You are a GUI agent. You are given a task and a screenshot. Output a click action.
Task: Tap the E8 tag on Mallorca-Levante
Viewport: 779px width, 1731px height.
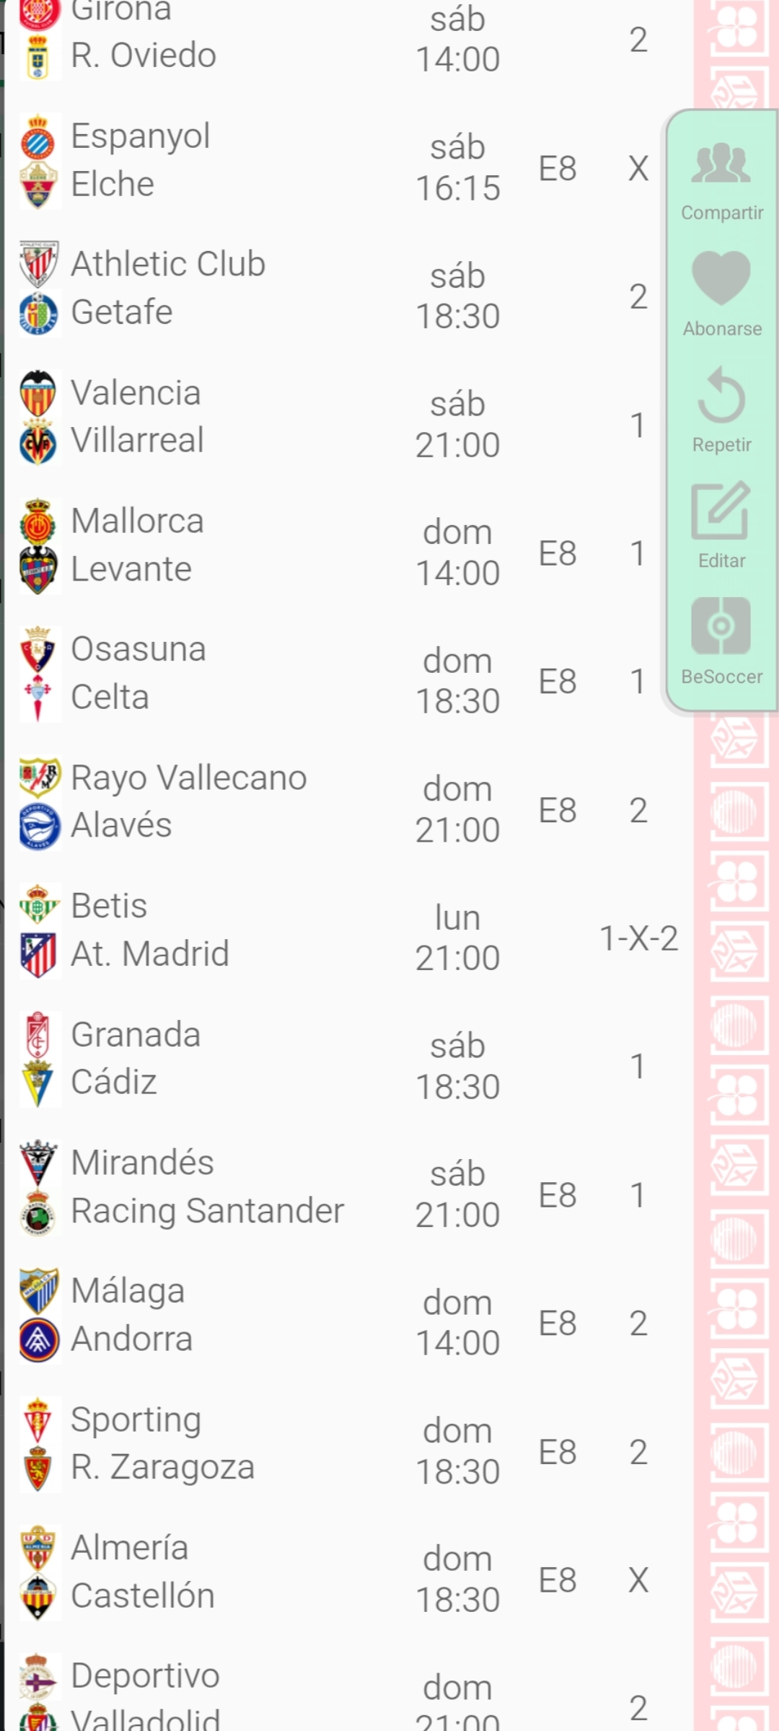pos(558,554)
